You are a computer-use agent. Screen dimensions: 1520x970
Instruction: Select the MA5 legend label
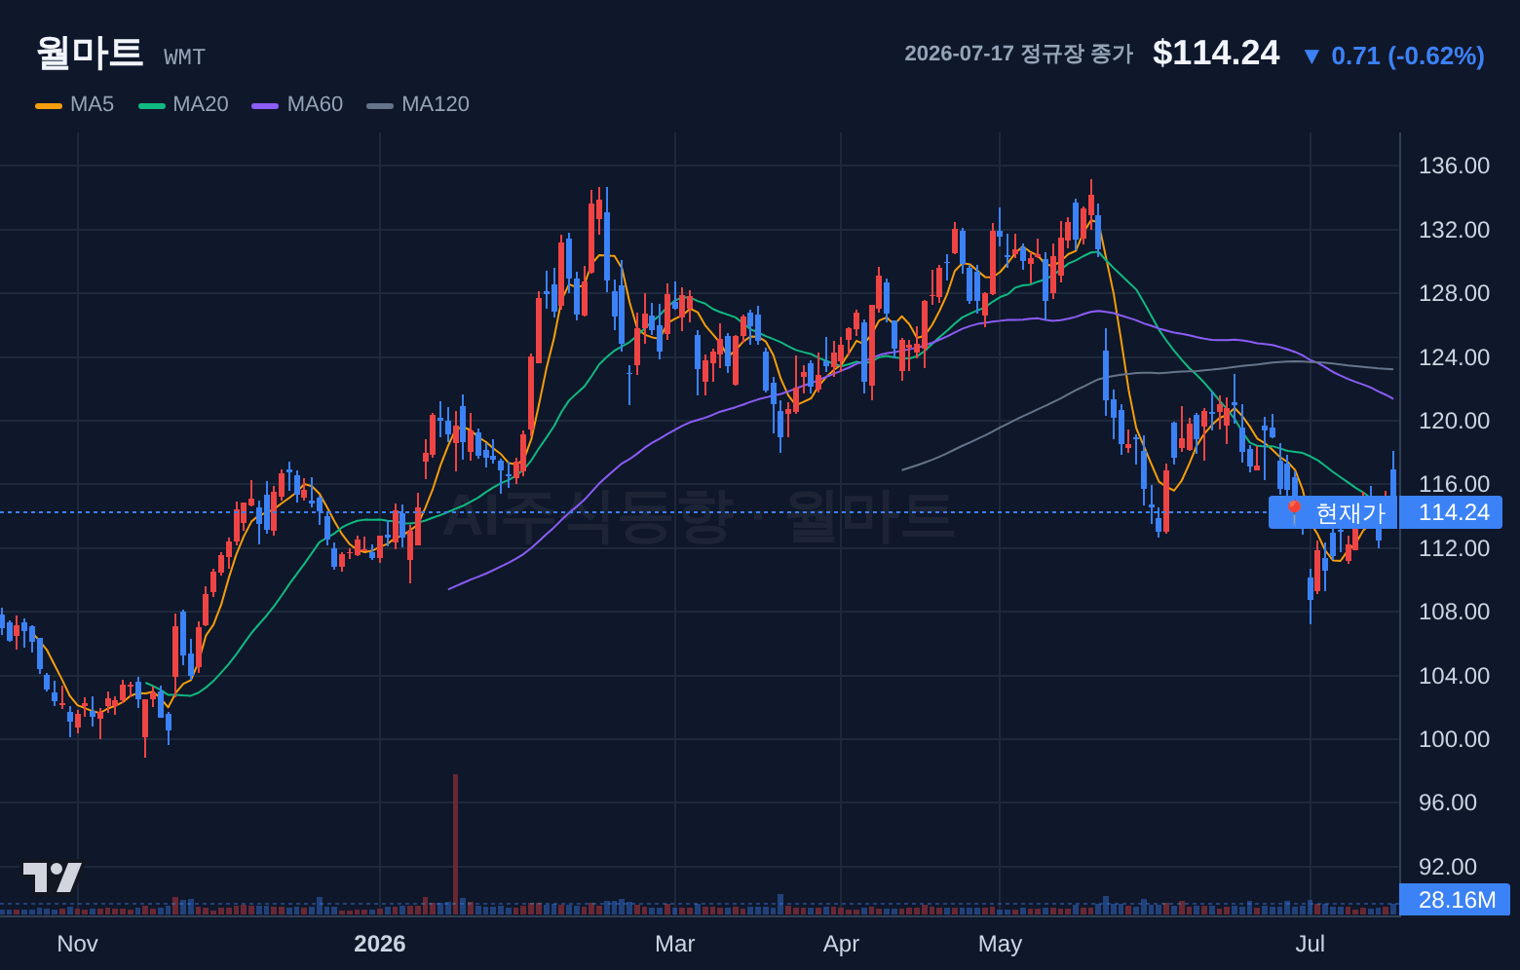[x=92, y=104]
